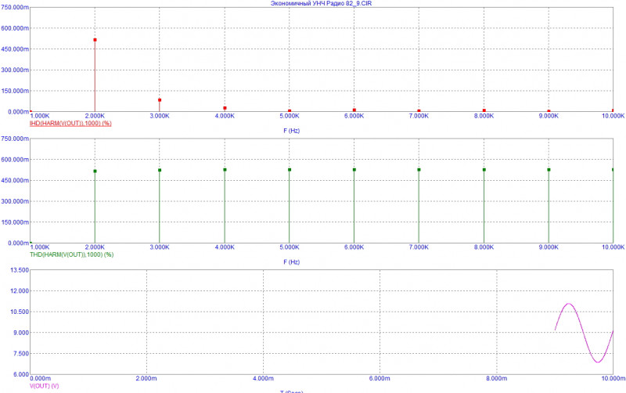Click the 600.000m label on IHD plot axis
The image size is (626, 393).
point(15,28)
